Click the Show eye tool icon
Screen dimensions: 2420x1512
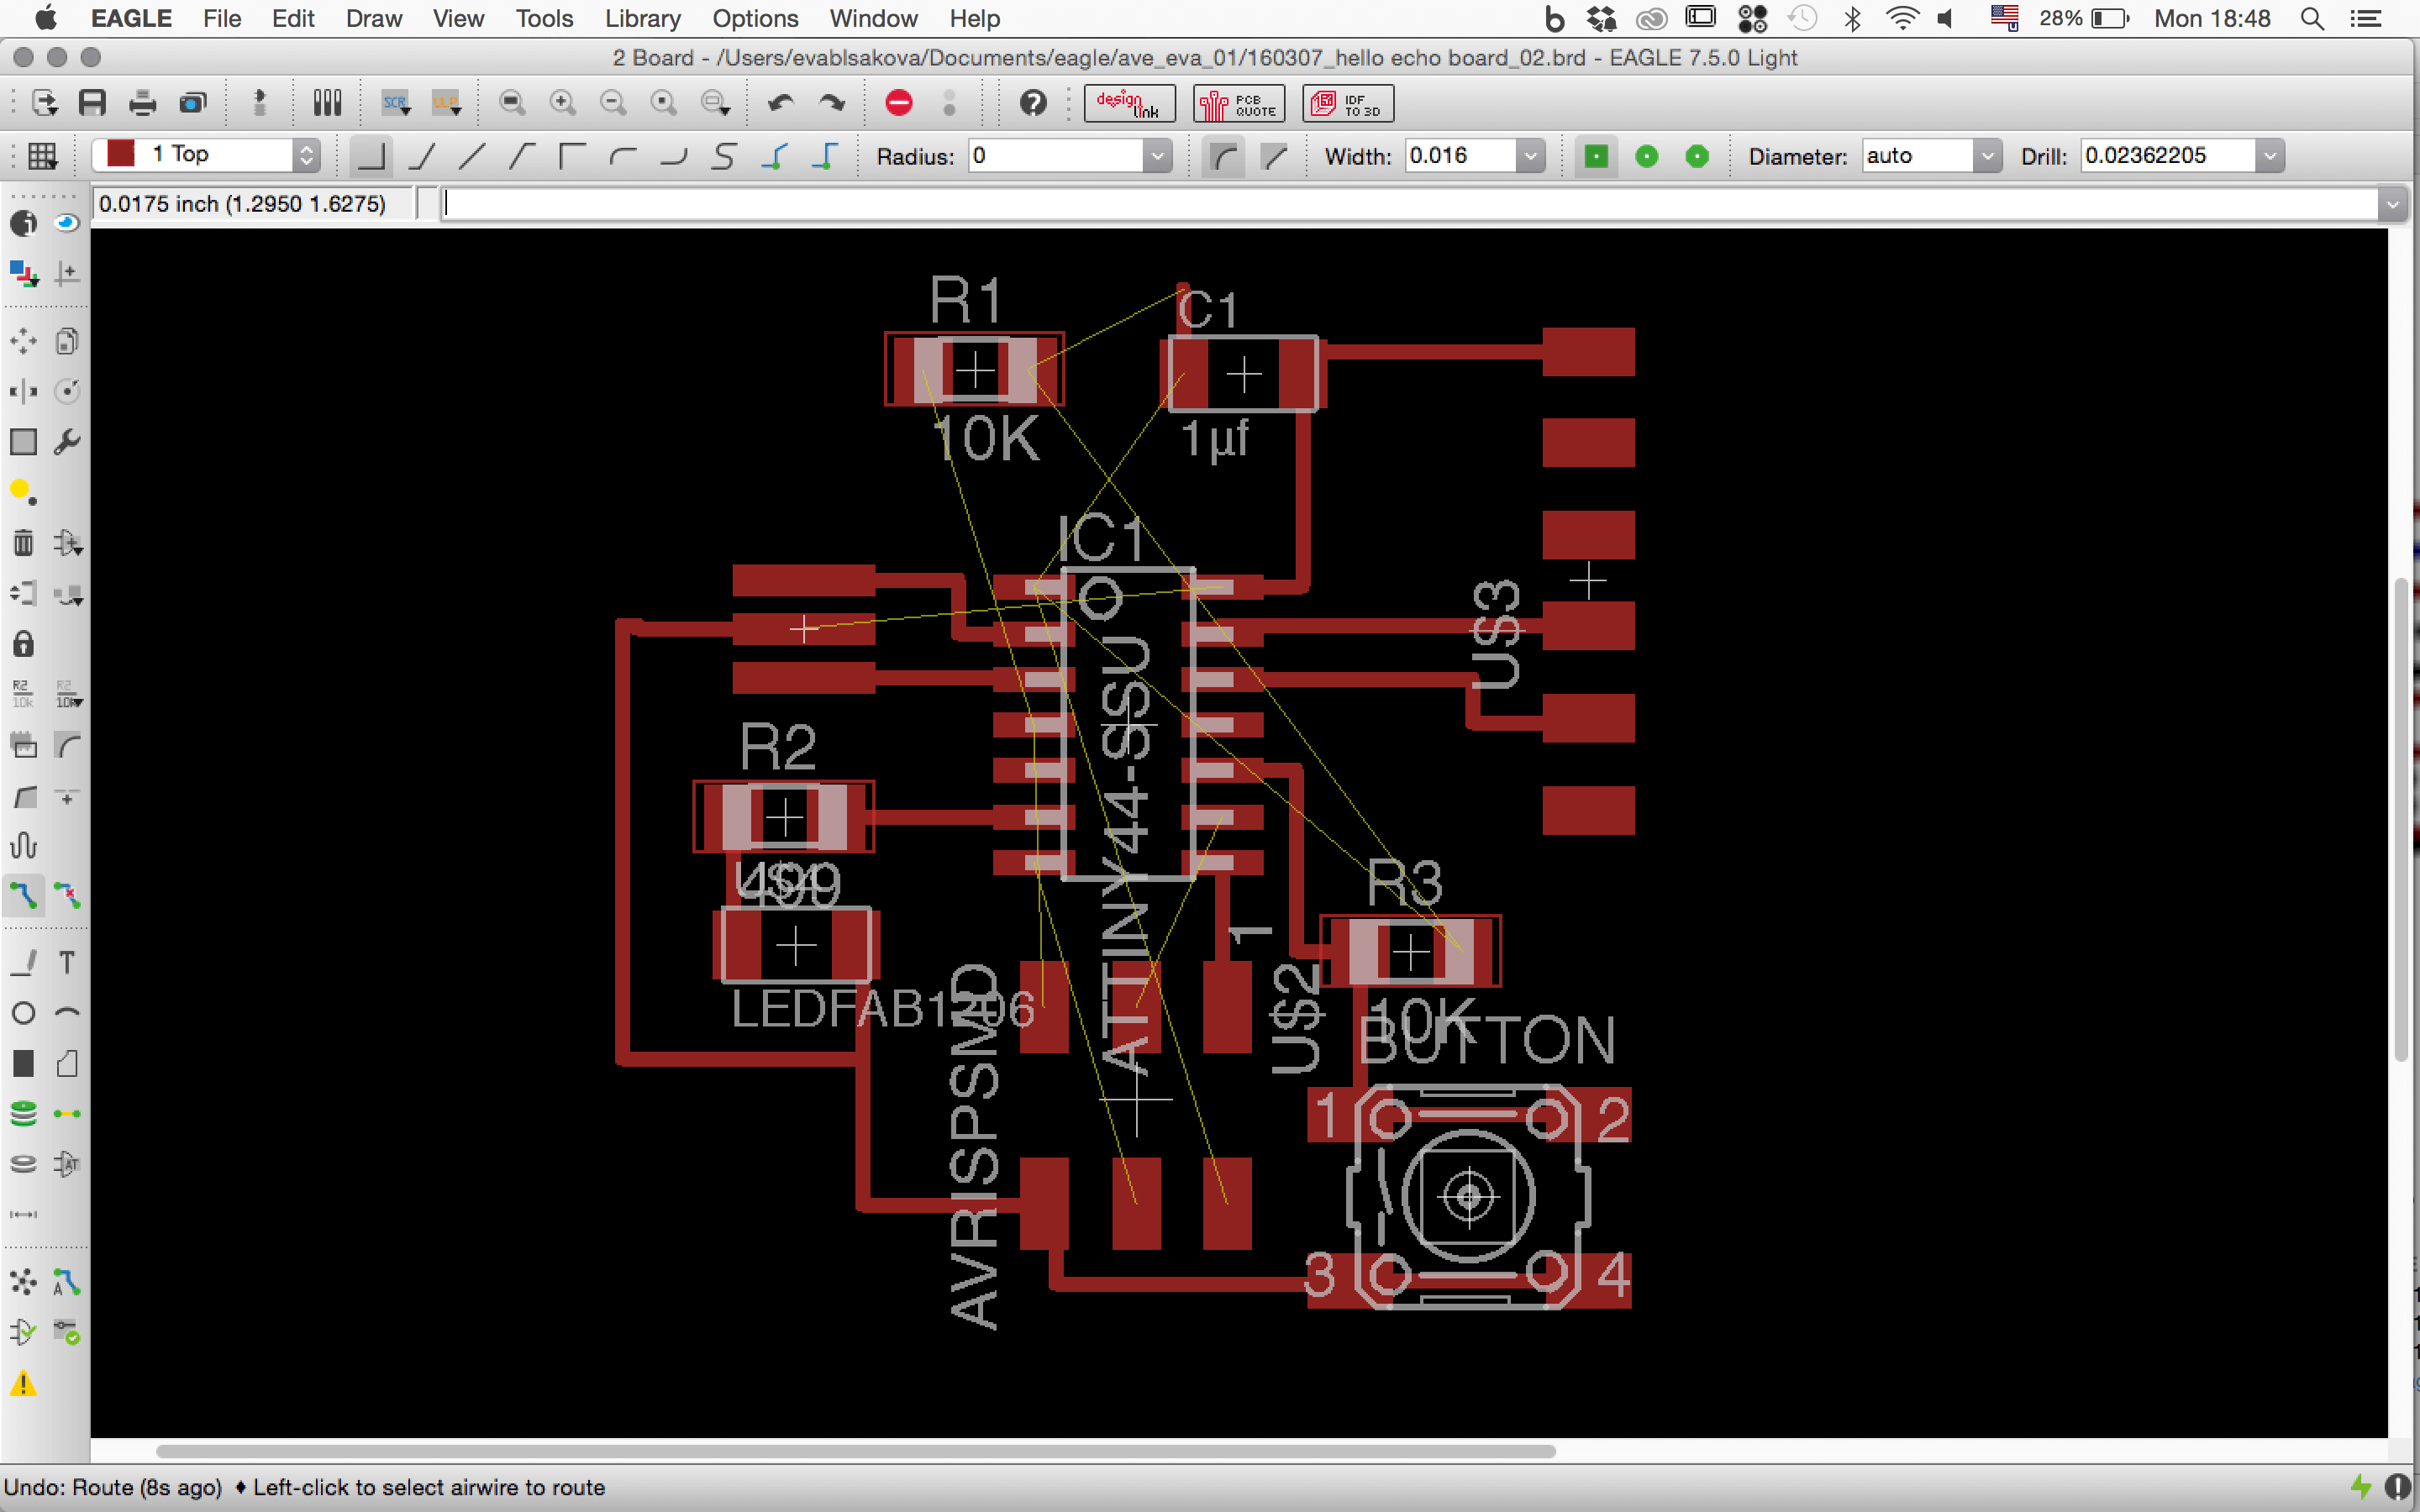click(x=67, y=223)
